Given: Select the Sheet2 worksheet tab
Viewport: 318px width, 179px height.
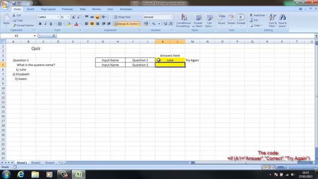Looking at the screenshot, I should 36,163.
